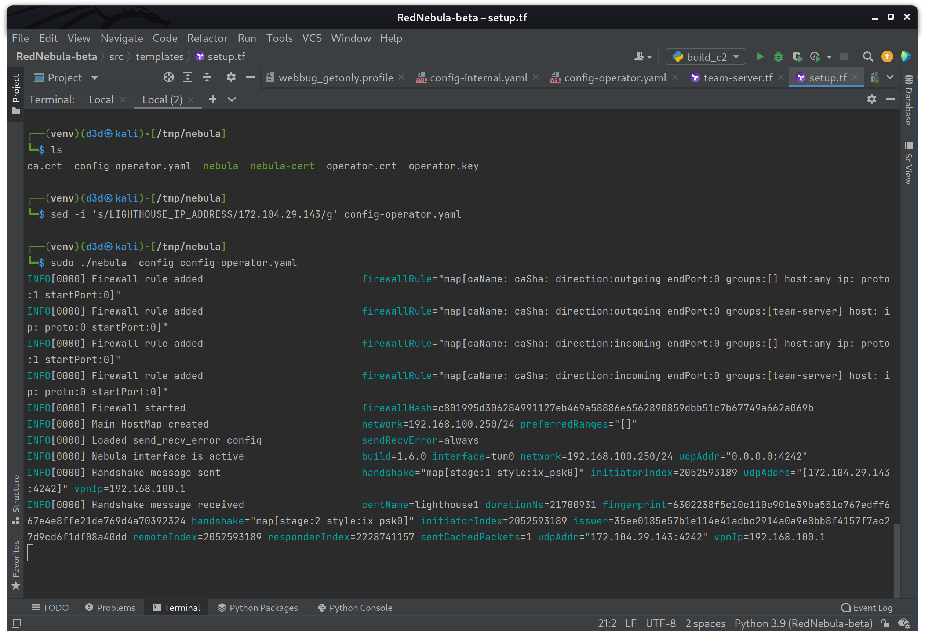
Task: Click the orange IDE update icon
Action: coord(886,57)
